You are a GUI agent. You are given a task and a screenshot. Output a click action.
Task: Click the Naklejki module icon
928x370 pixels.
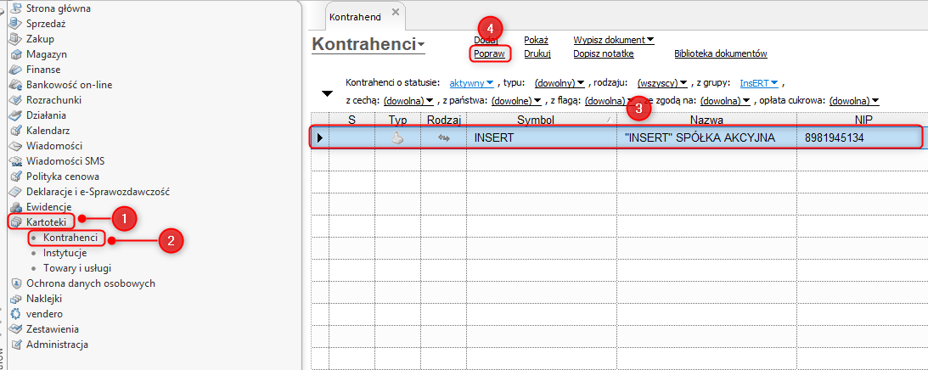click(x=16, y=299)
